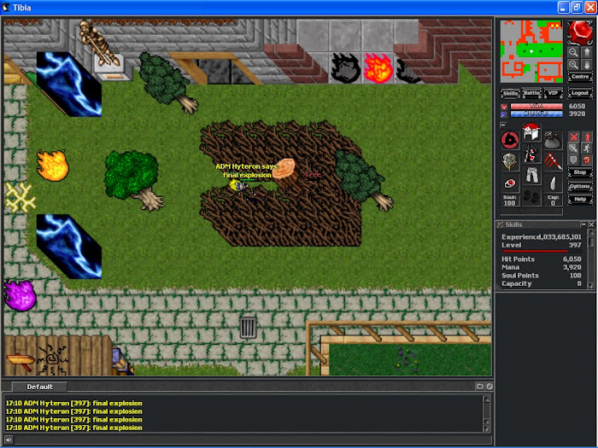
Task: Click the Soul 100 indicator
Action: point(510,201)
